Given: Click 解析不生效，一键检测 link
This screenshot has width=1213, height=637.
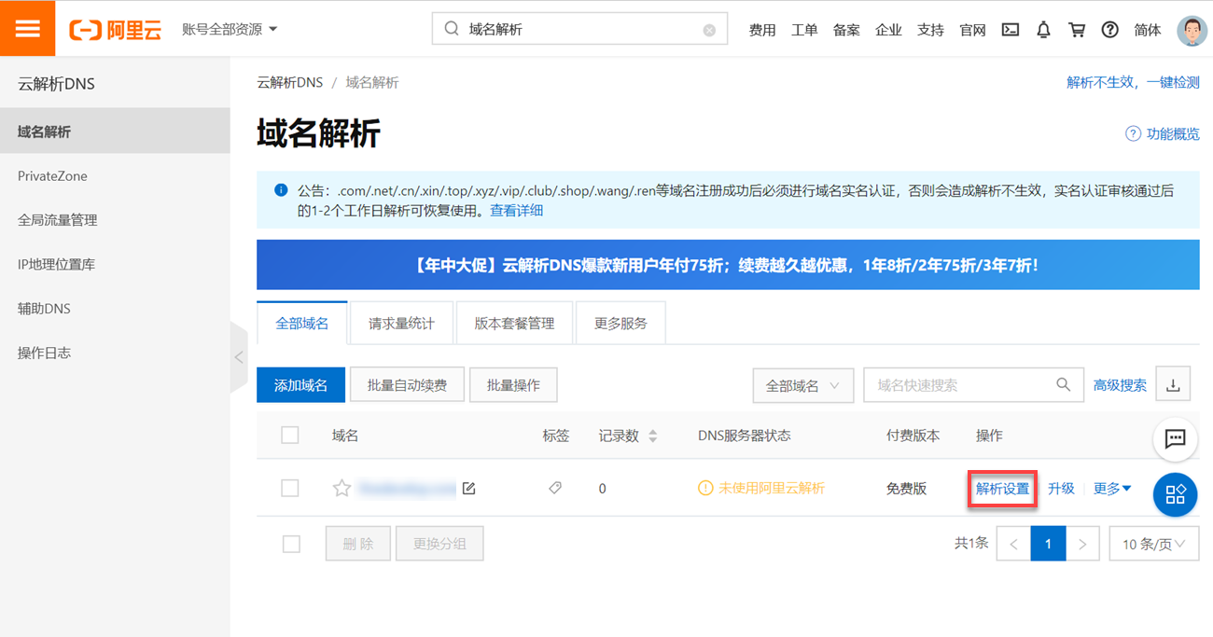Looking at the screenshot, I should tap(1133, 82).
